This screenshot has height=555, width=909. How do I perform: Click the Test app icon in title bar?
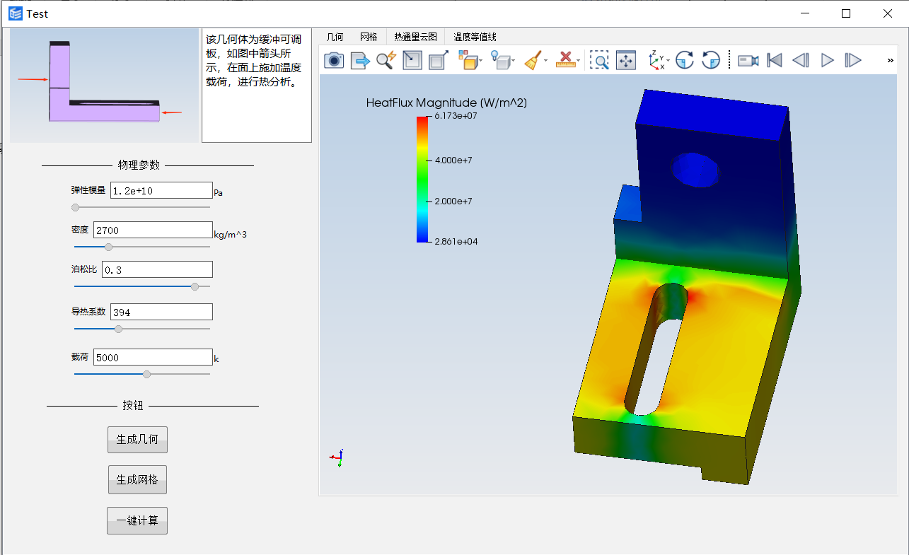(x=16, y=13)
